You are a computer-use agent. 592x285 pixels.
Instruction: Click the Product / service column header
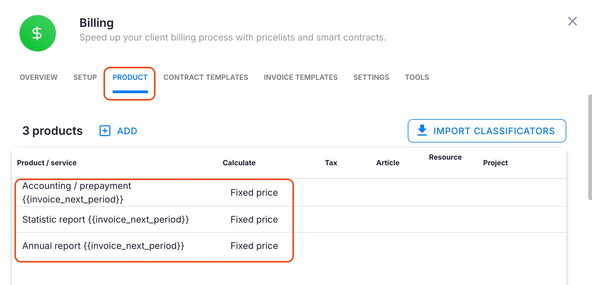(x=47, y=163)
